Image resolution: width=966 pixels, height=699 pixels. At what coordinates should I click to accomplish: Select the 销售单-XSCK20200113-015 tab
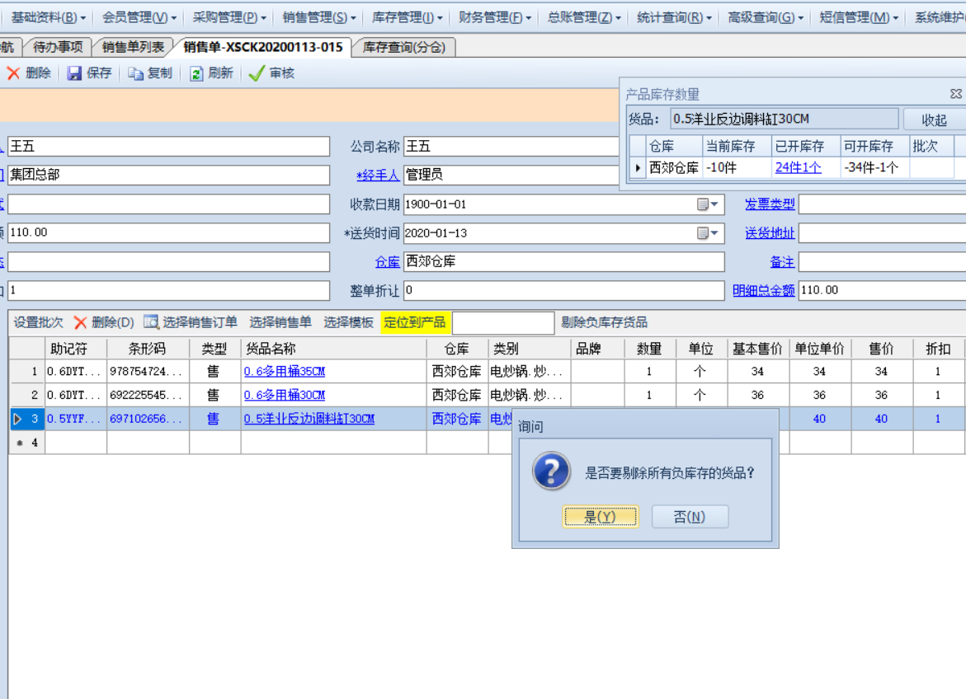click(x=263, y=47)
